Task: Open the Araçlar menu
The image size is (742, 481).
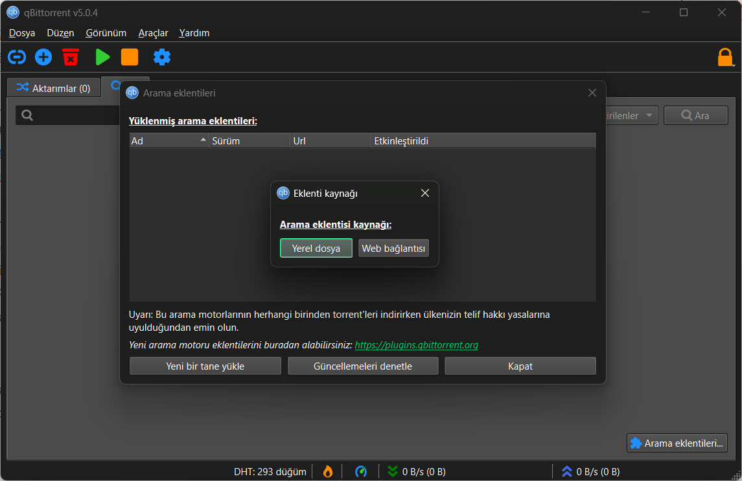Action: tap(154, 33)
